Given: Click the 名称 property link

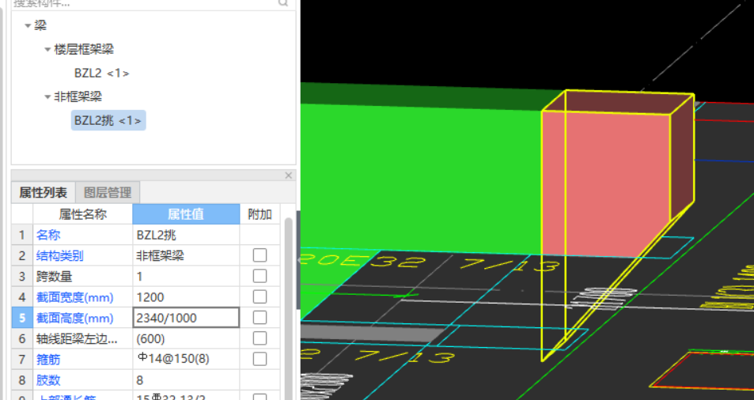Looking at the screenshot, I should pos(48,235).
